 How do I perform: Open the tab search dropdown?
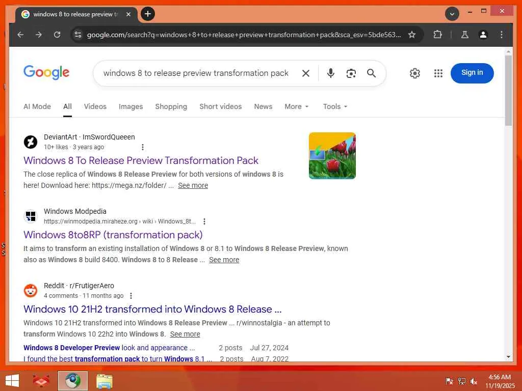pos(452,14)
